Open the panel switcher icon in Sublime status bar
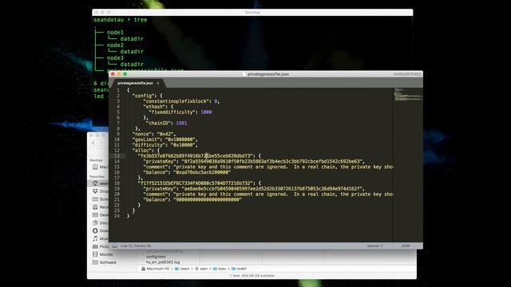This screenshot has height=287, width=511. (114, 246)
